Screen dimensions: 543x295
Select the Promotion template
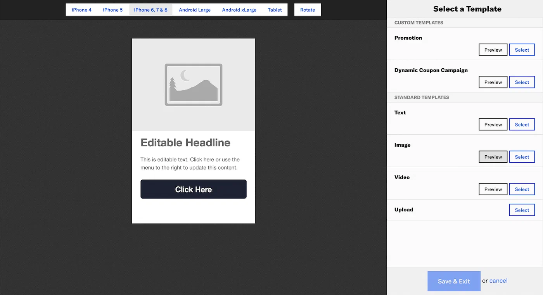click(522, 50)
